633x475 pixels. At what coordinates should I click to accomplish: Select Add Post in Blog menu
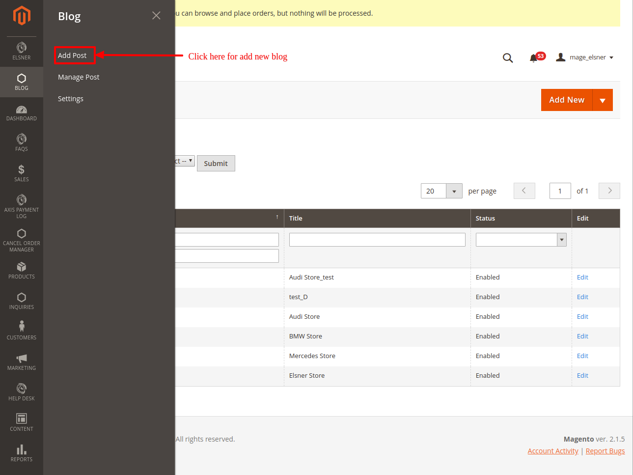pyautogui.click(x=72, y=56)
